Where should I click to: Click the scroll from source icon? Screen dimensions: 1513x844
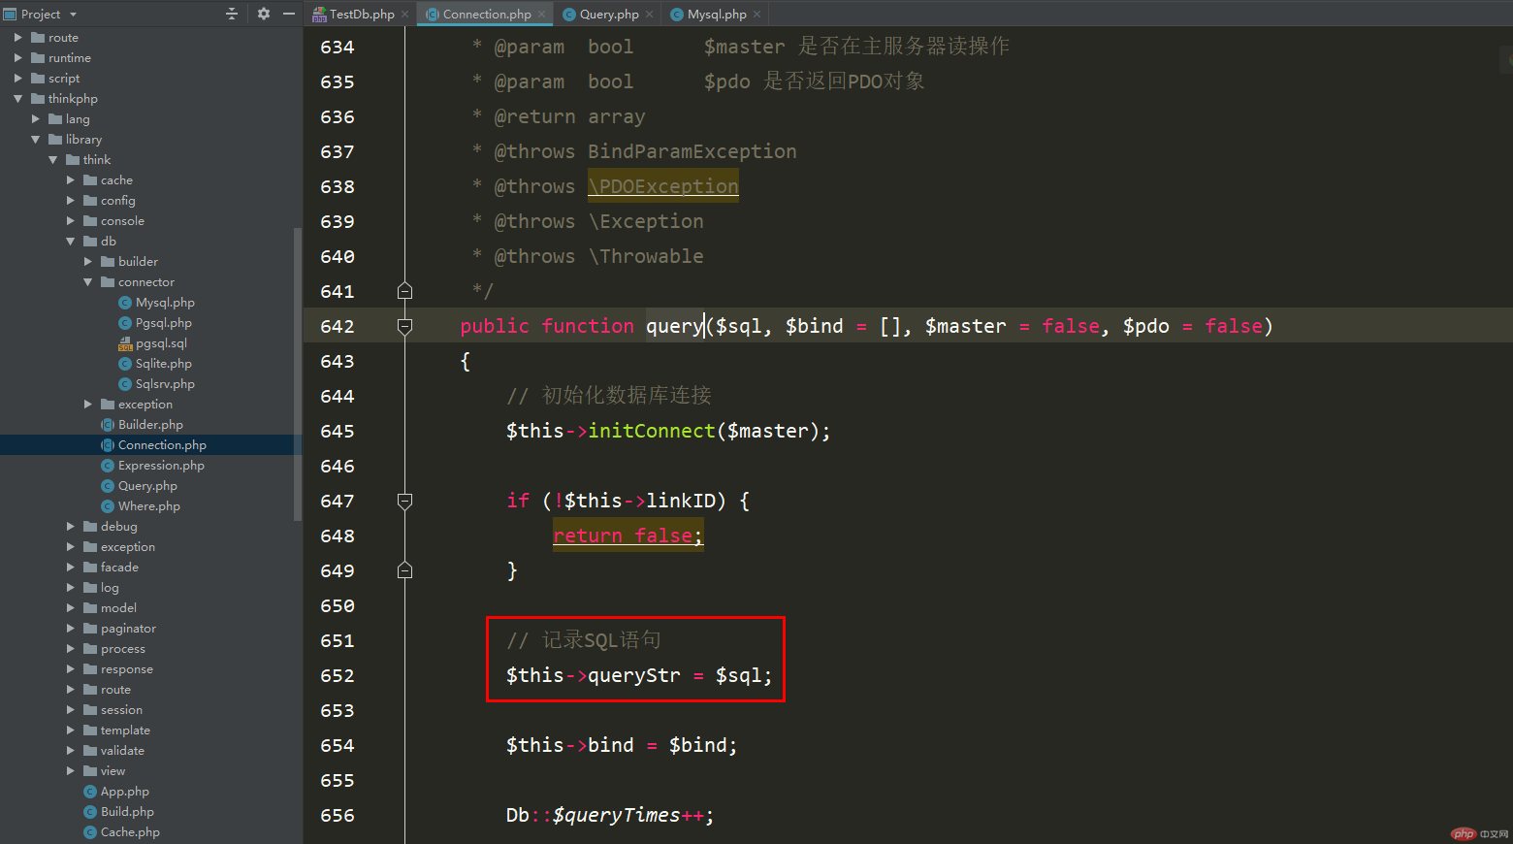coord(231,14)
